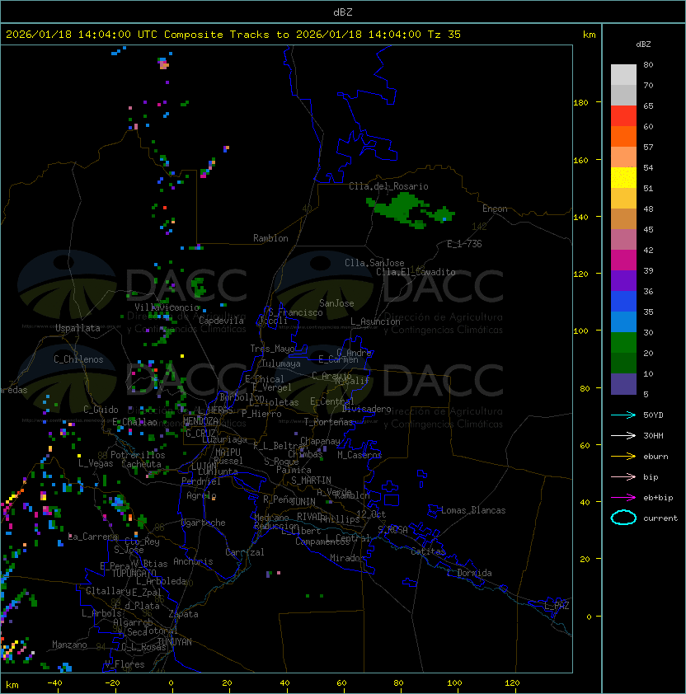
Task: Click the 'Zapata' map label
Action: [x=183, y=614]
